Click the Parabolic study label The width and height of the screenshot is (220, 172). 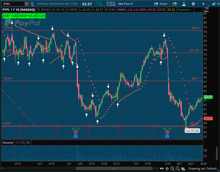click(x=185, y=10)
